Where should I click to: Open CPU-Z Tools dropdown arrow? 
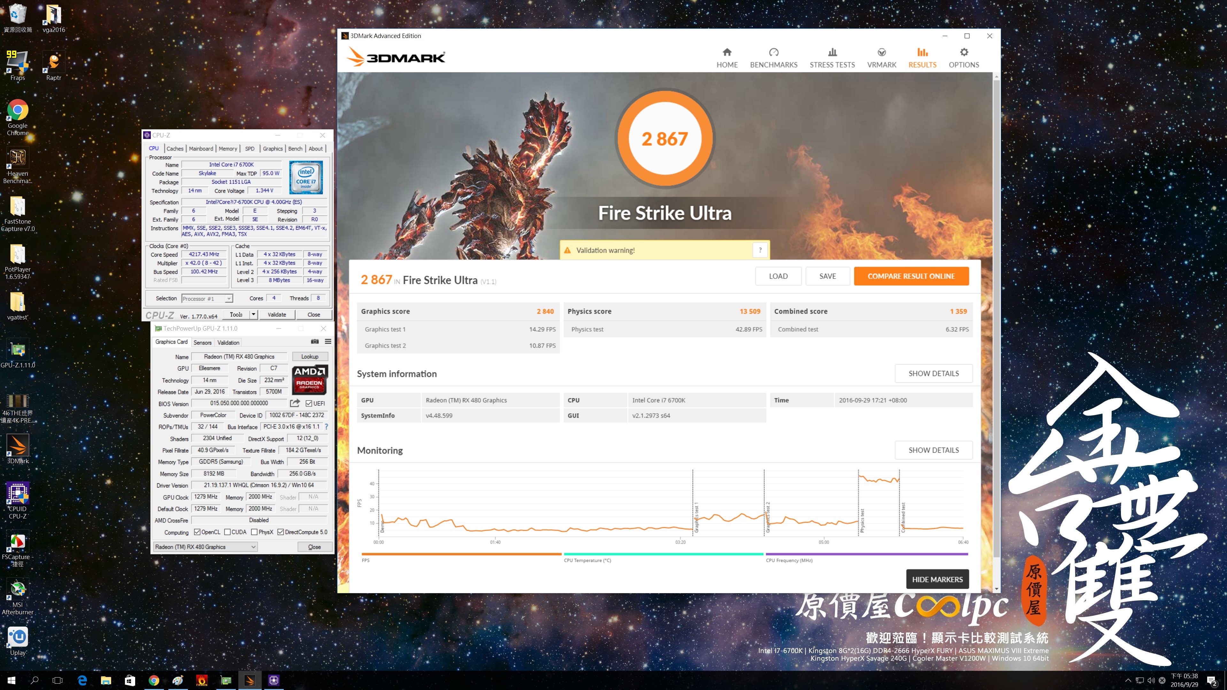[x=253, y=314]
